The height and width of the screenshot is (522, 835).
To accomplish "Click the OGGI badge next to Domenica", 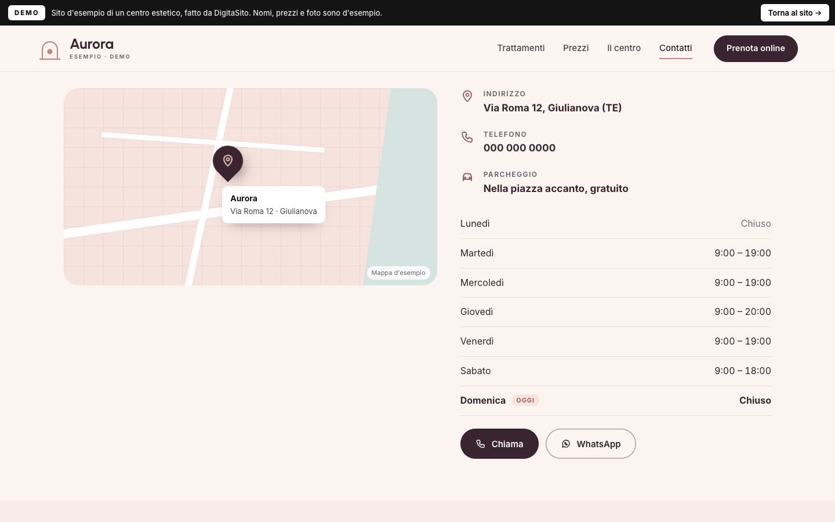I will coord(525,400).
